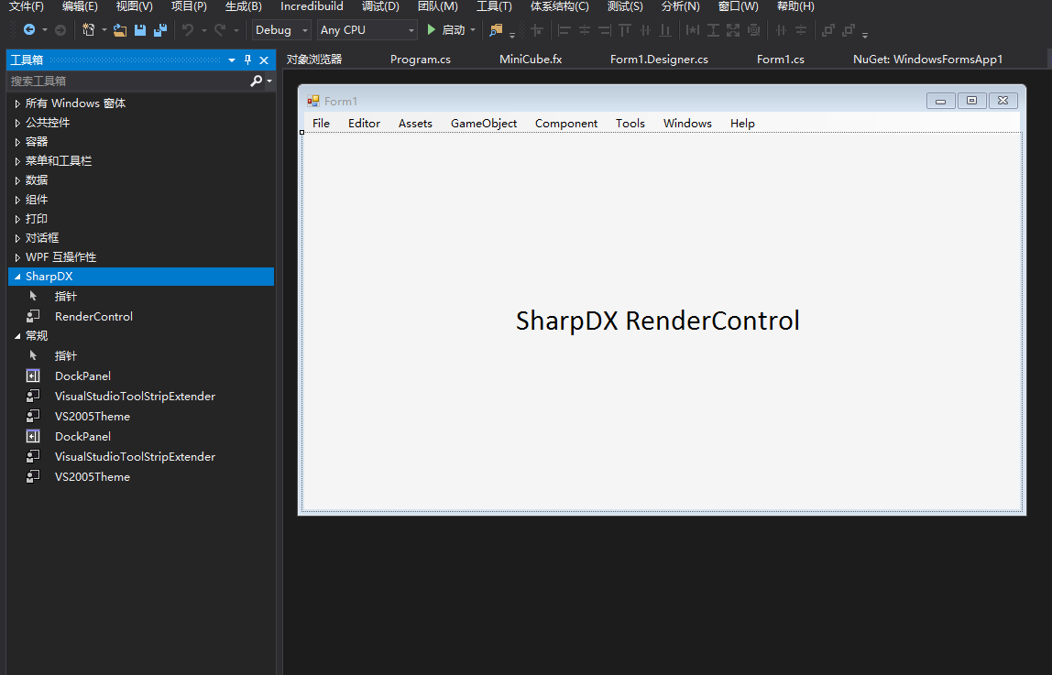
Task: Open the 调试(D) menu
Action: [380, 6]
